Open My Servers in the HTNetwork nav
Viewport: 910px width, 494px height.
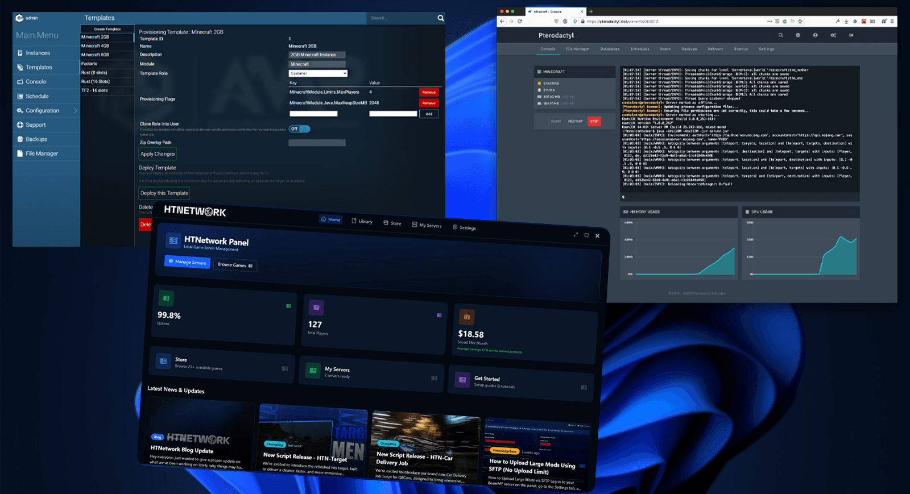pyautogui.click(x=427, y=225)
